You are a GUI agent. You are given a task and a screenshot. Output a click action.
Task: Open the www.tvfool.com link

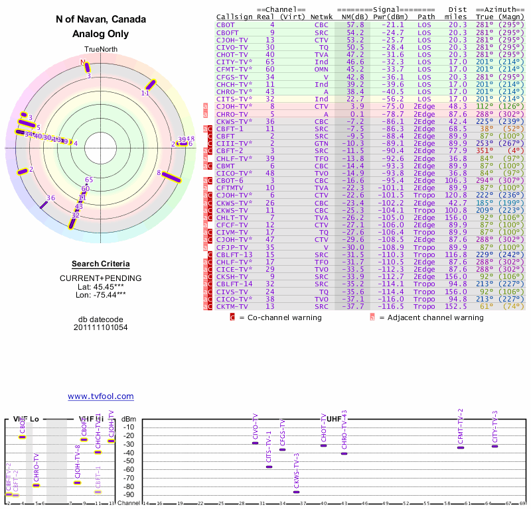coord(100,396)
